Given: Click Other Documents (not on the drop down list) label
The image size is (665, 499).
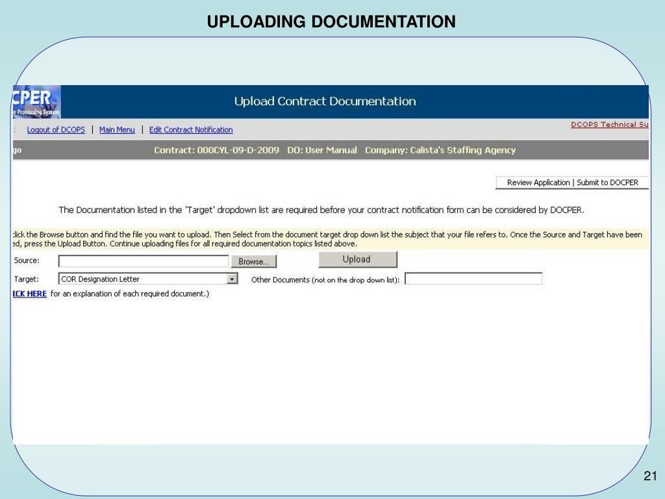Looking at the screenshot, I should [x=325, y=279].
